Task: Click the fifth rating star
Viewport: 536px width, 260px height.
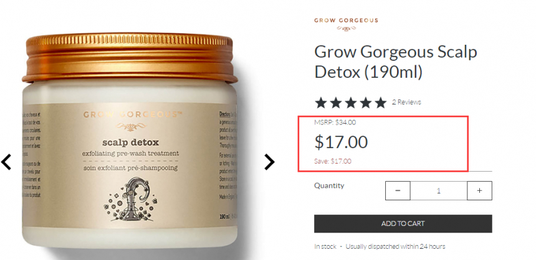Action: click(380, 103)
